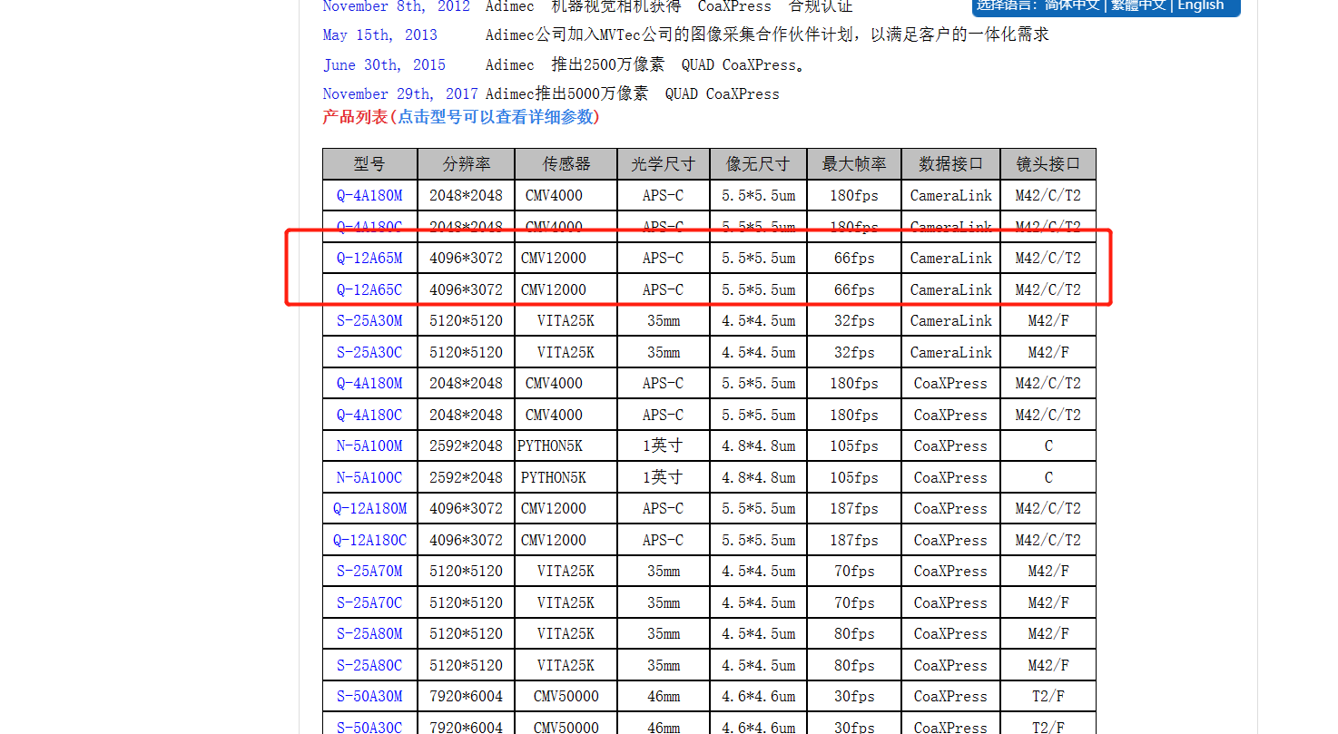Click the S-50A30M model link
1338x734 pixels.
(x=369, y=697)
